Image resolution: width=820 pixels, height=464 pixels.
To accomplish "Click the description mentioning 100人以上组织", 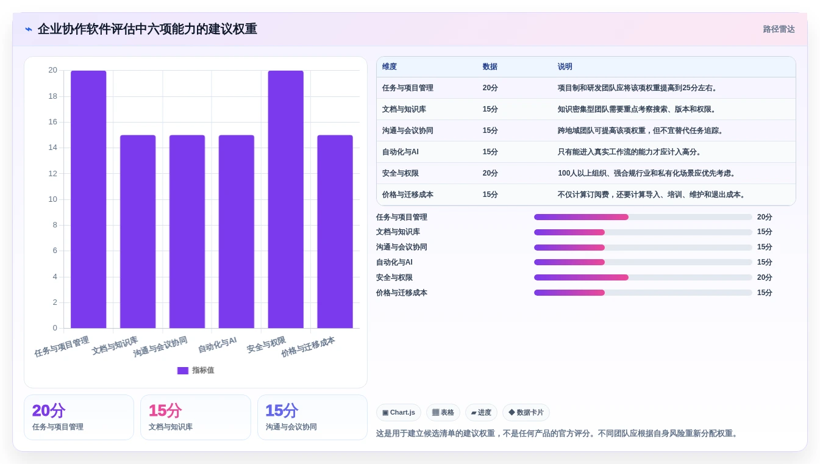I will pyautogui.click(x=648, y=173).
